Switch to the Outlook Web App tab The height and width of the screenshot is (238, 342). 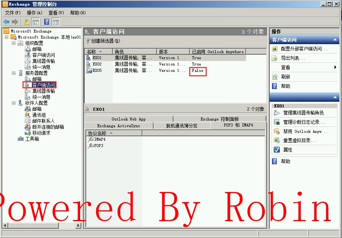click(x=129, y=119)
